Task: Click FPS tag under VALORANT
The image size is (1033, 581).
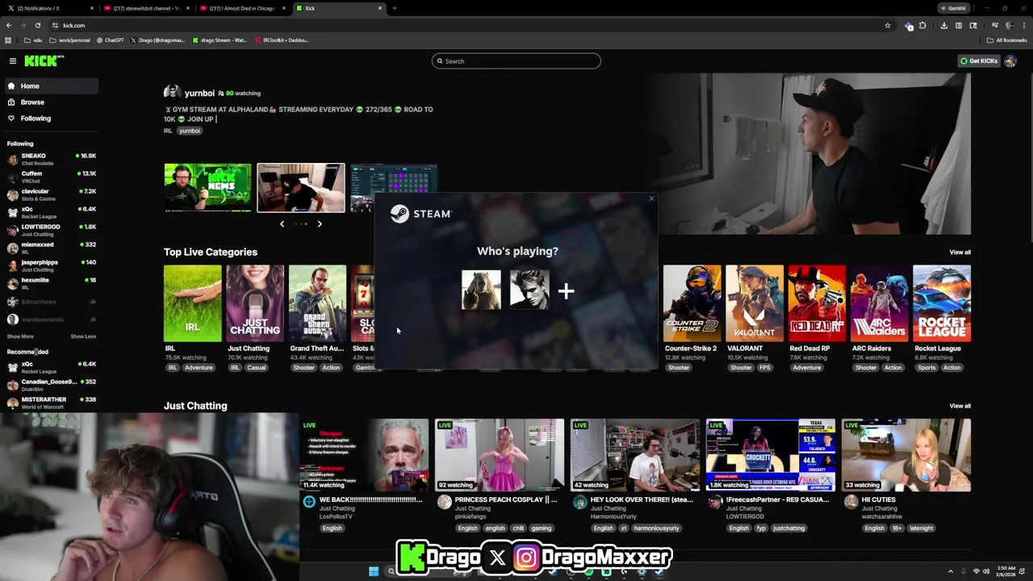Action: point(764,368)
